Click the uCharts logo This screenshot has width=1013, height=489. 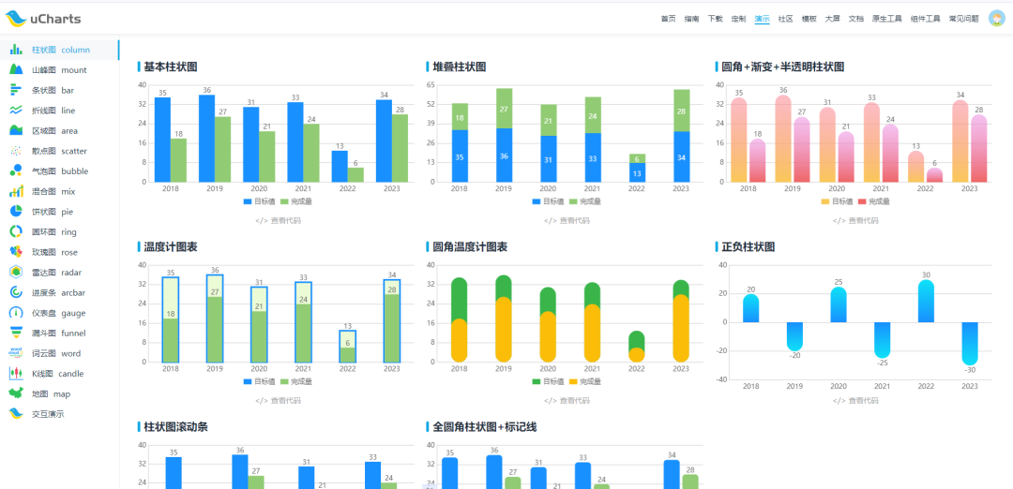[x=45, y=18]
